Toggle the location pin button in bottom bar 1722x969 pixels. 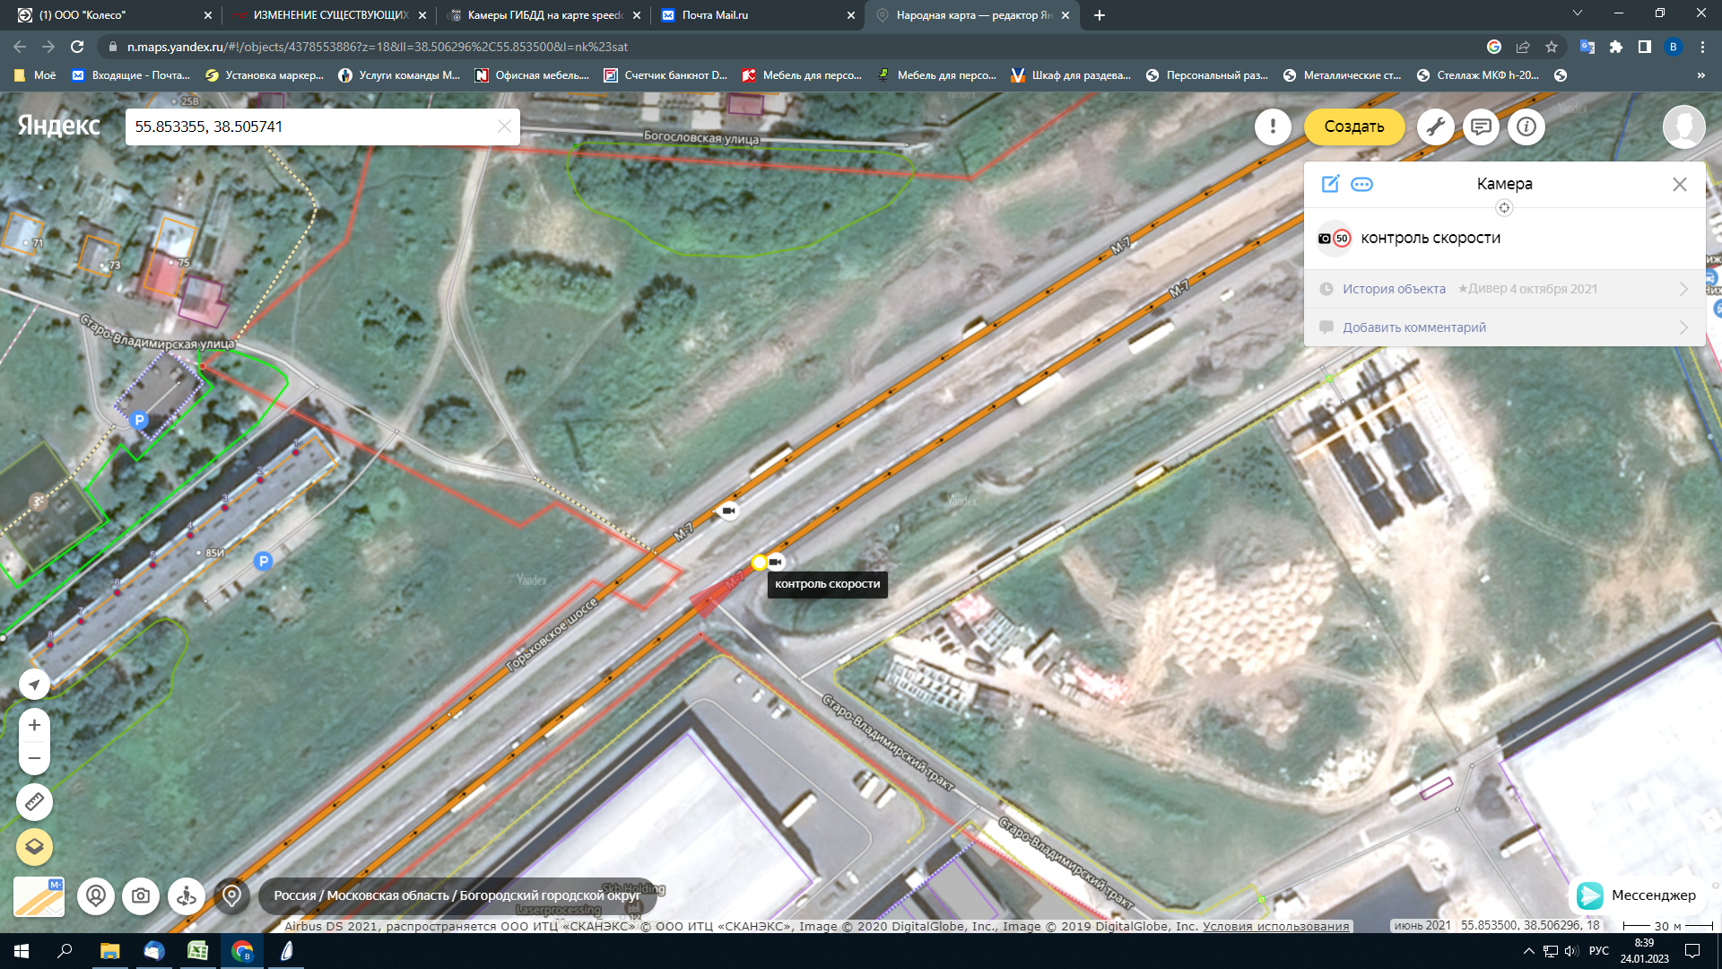pyautogui.click(x=231, y=895)
